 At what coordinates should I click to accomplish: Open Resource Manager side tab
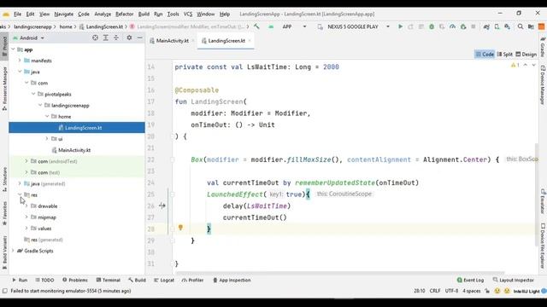[4, 89]
